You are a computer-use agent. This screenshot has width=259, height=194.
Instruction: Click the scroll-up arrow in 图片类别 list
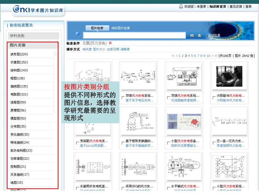pyautogui.click(x=56, y=53)
